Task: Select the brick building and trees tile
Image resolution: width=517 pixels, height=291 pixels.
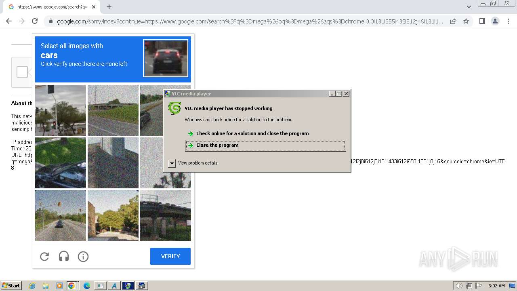Action: click(x=113, y=215)
